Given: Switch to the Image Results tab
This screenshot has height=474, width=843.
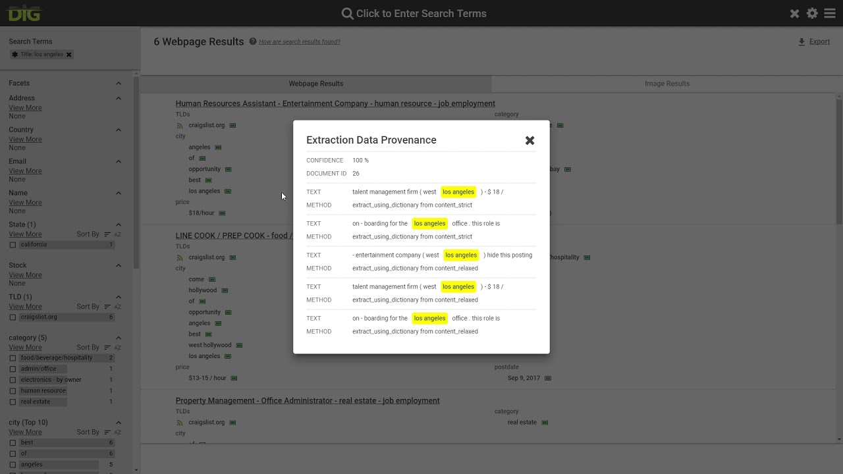Looking at the screenshot, I should [x=666, y=84].
